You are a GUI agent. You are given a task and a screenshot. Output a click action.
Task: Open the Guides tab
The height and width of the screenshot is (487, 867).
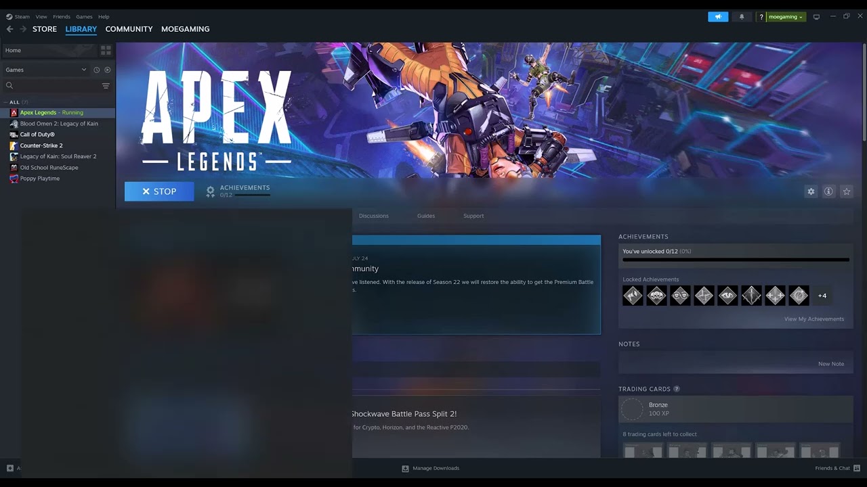click(426, 216)
